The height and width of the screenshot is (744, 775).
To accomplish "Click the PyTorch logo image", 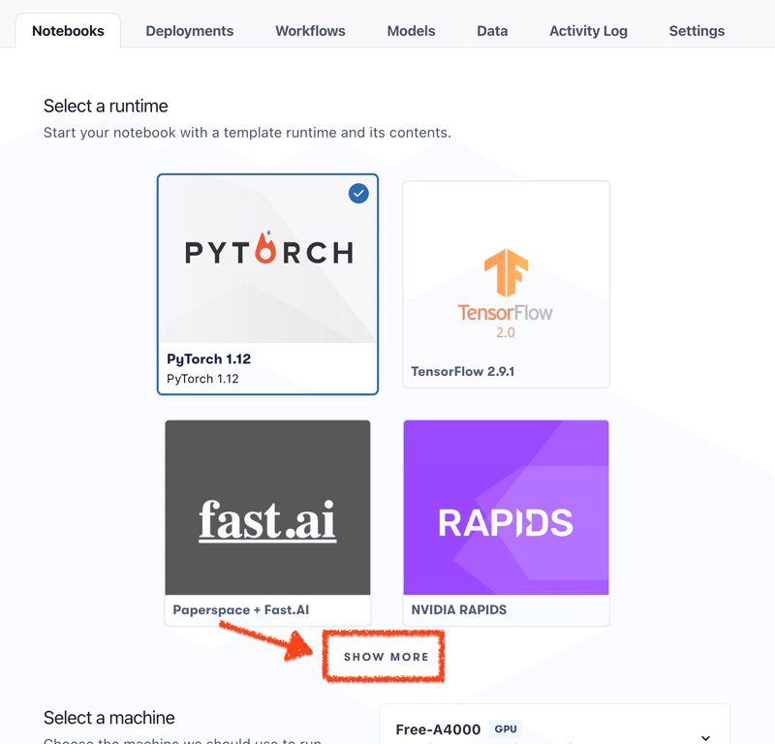I will coord(269,249).
